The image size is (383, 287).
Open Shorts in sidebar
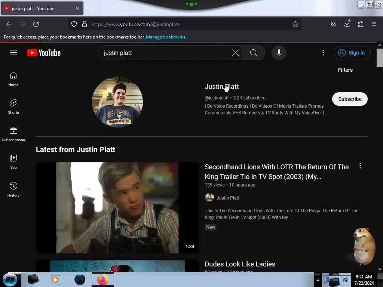(x=13, y=107)
